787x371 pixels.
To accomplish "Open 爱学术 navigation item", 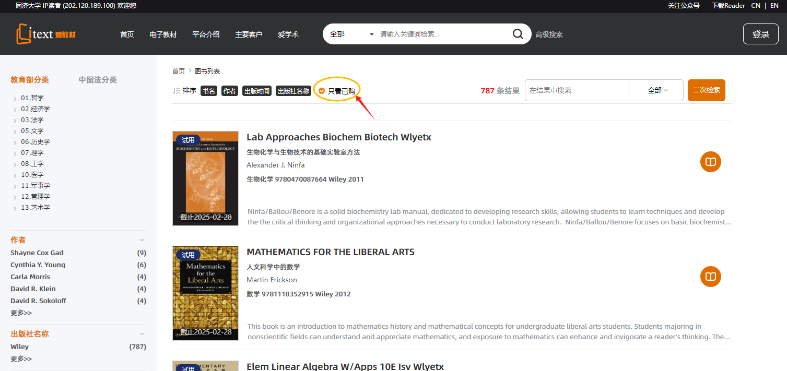I will click(x=288, y=34).
